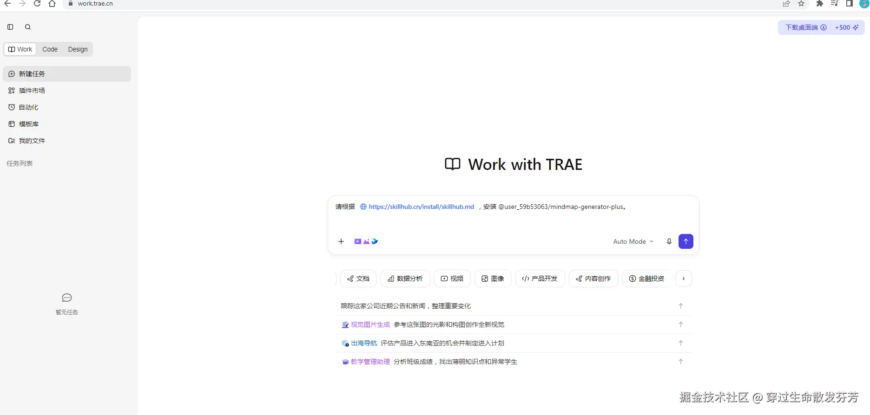The image size is (870, 415).
Task: Open the sidebar search icon
Action: click(x=28, y=27)
